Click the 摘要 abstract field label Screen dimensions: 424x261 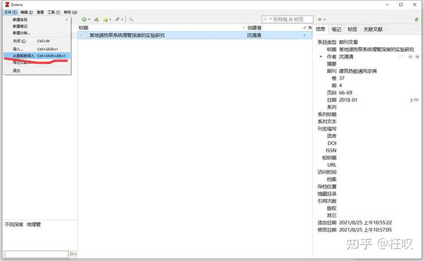tap(332, 64)
